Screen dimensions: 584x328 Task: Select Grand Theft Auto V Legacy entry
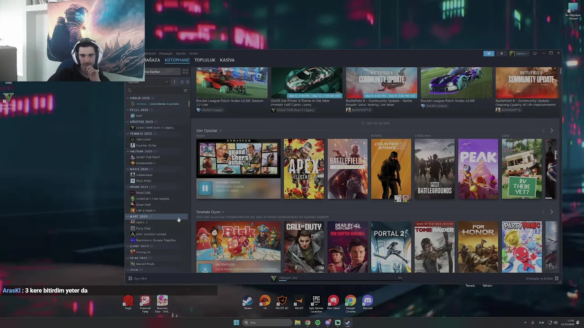155,128
